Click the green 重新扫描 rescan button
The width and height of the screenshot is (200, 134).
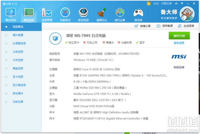click(179, 36)
